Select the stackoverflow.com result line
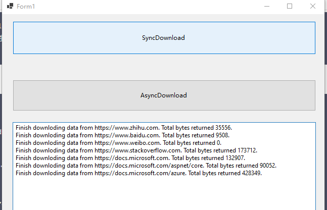The width and height of the screenshot is (327, 210). tap(136, 150)
